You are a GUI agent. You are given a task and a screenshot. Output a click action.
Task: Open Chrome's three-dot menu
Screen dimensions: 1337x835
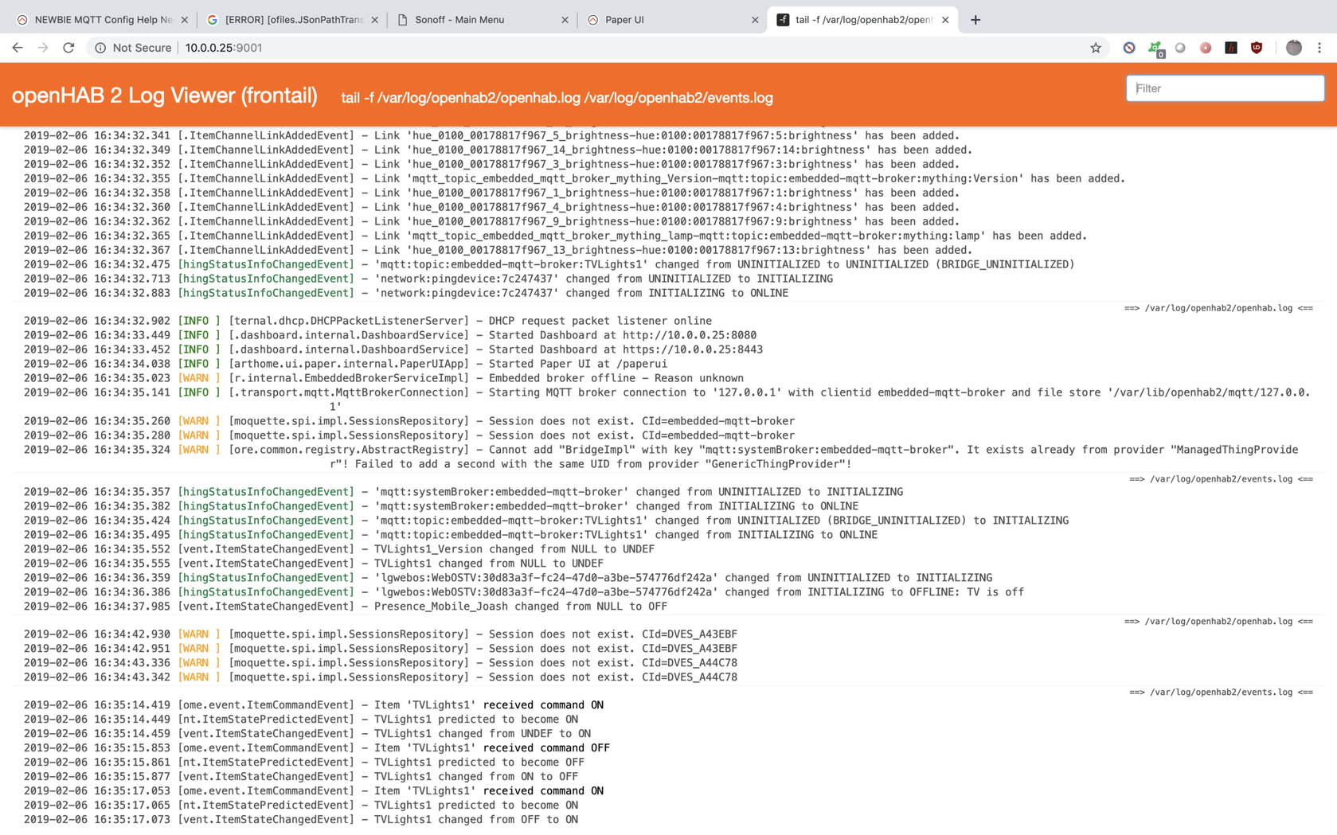point(1319,48)
